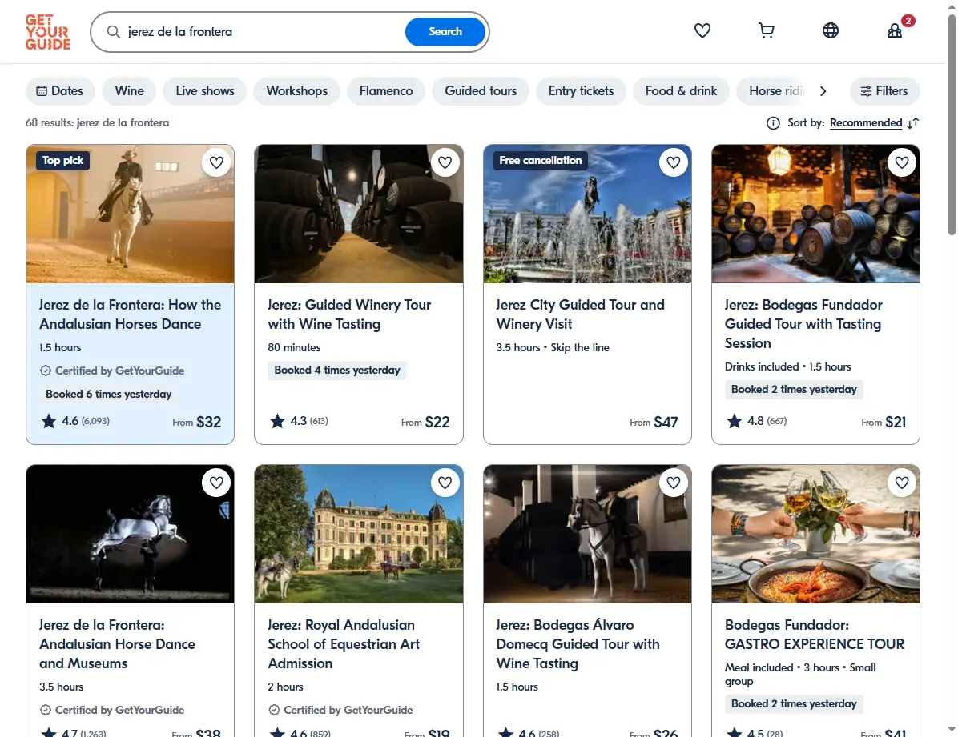Save Bodegas Fundador Guided Tour to wishlist
Viewport: 958px width, 737px height.
point(902,162)
